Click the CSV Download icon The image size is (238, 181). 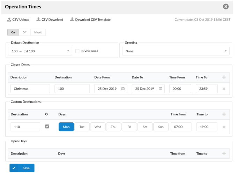(x=38, y=20)
